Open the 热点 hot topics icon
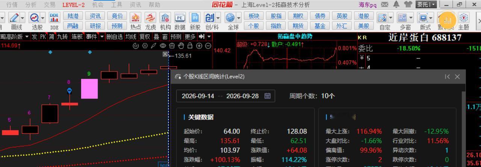Image resolution: width=481 pixels, height=167 pixels. [x=136, y=18]
